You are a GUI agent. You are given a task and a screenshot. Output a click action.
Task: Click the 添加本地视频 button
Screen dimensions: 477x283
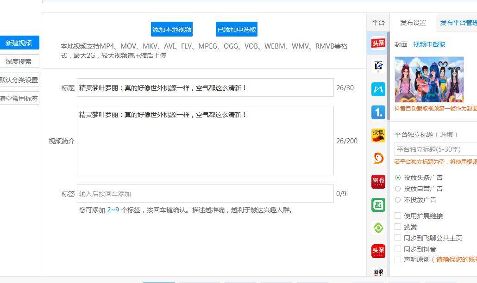point(172,30)
